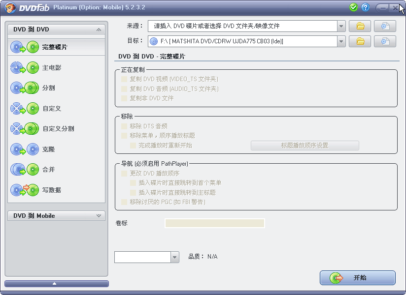406x295 pixels.
Task: Minimize the DVDFab window
Action: [383, 8]
